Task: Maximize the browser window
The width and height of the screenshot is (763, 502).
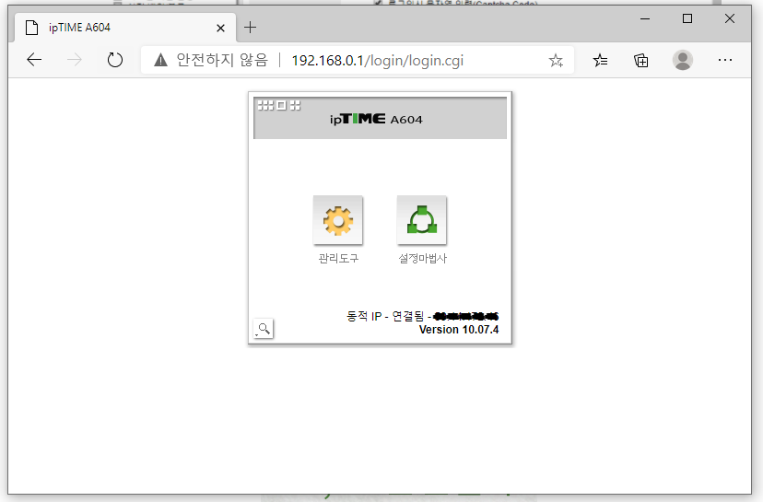Action: click(687, 18)
